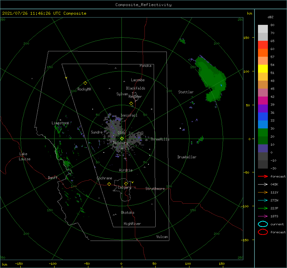Select the blue 33–36 dBZ swatch
Image resolution: width=287 pixels, height=268 pixels.
(263, 117)
